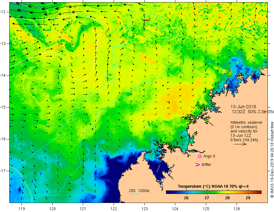
Task: Click the '200 1000m' depth label
Action: click(139, 191)
